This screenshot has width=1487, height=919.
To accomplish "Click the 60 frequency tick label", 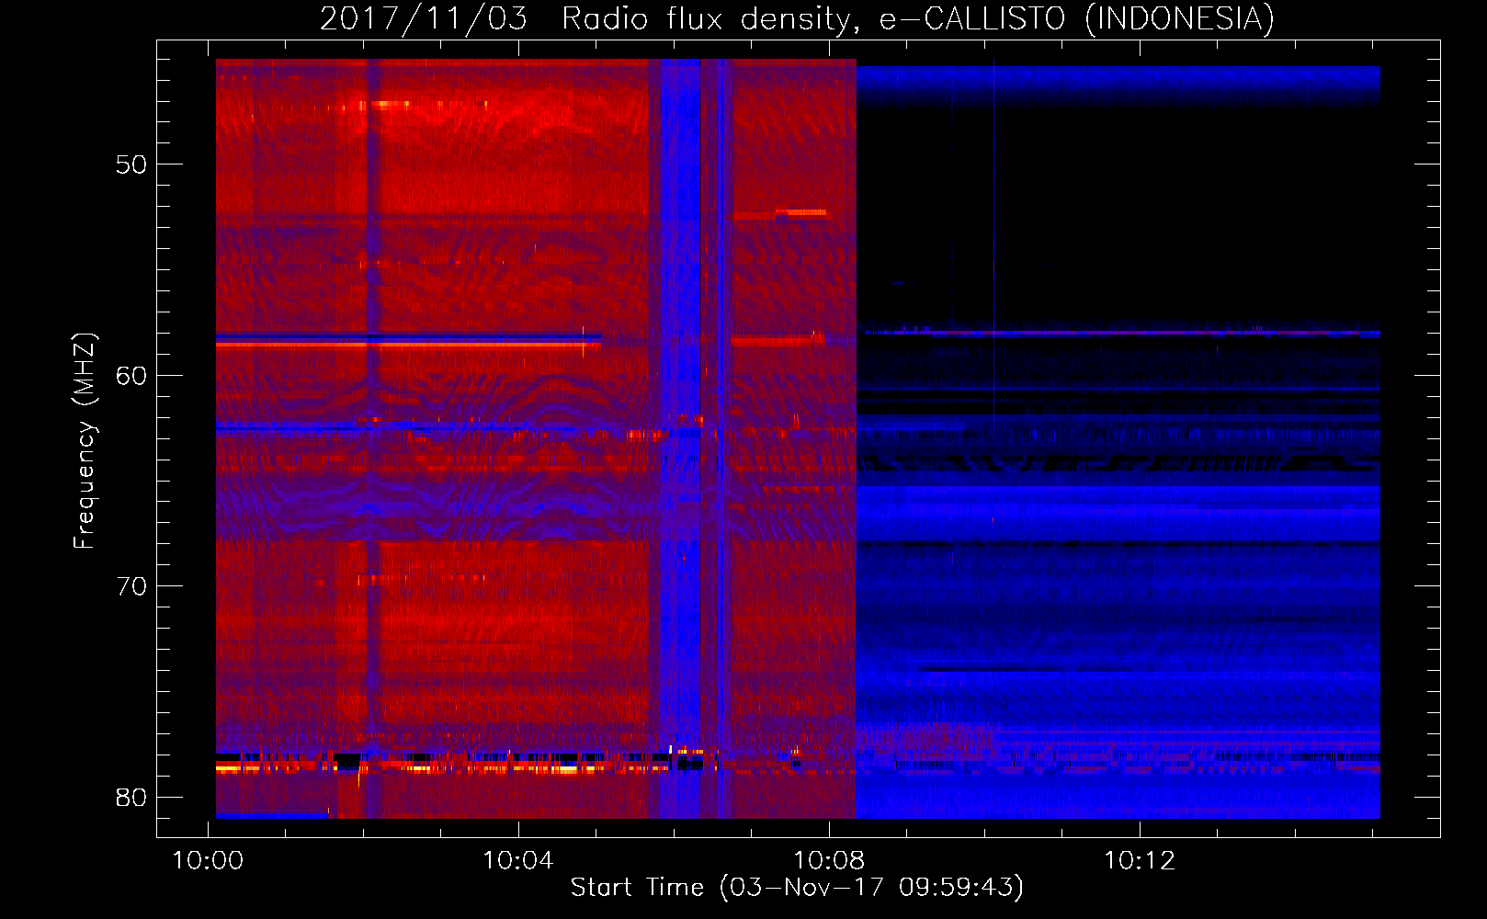I will (131, 376).
